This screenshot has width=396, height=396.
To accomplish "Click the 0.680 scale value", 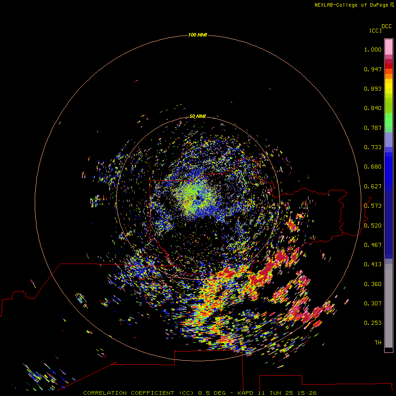I will click(373, 167).
